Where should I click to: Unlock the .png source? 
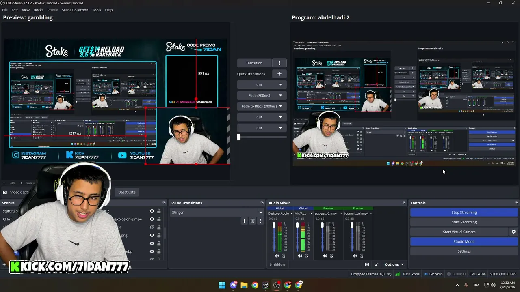[159, 235]
